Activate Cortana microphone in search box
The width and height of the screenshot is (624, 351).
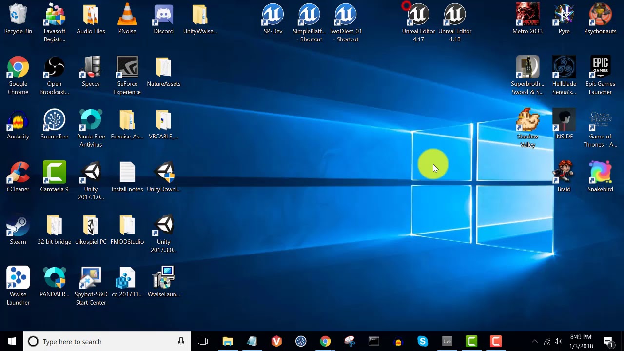click(181, 341)
